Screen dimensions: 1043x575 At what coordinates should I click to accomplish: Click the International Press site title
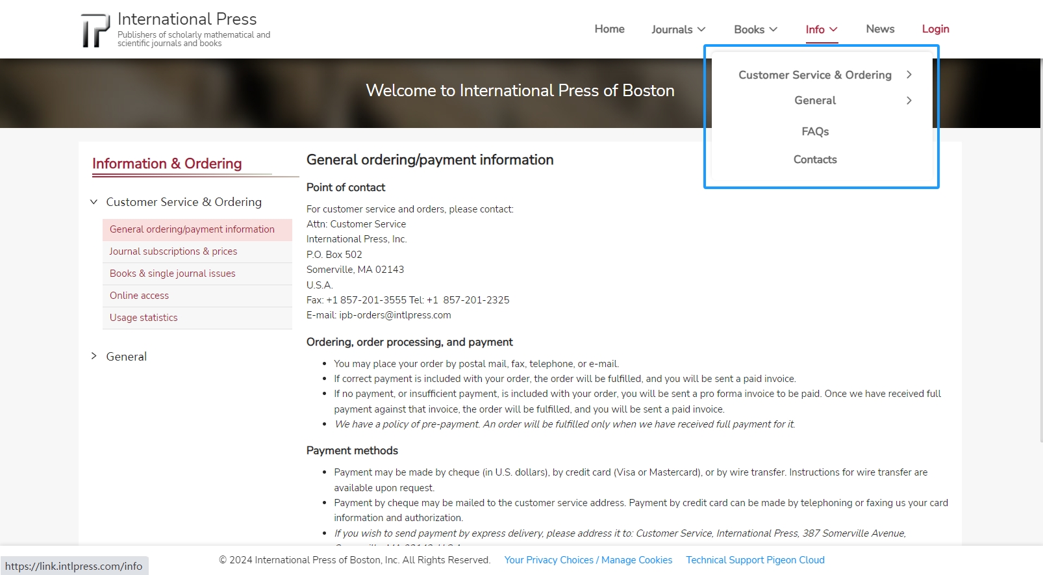click(x=187, y=19)
